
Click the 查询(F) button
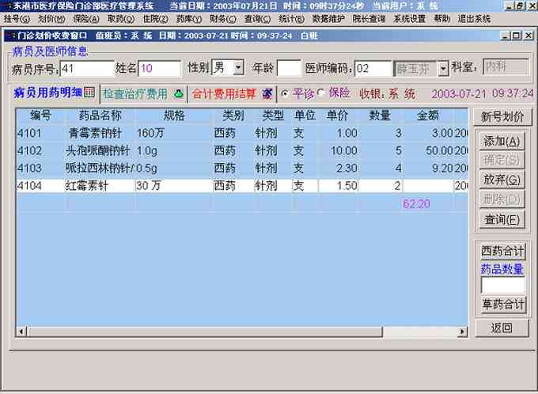tap(502, 220)
